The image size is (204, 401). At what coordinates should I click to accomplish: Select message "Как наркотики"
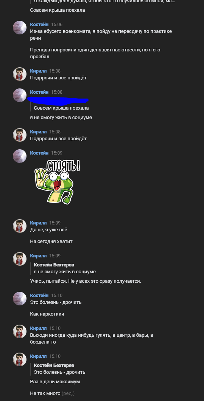point(47,314)
